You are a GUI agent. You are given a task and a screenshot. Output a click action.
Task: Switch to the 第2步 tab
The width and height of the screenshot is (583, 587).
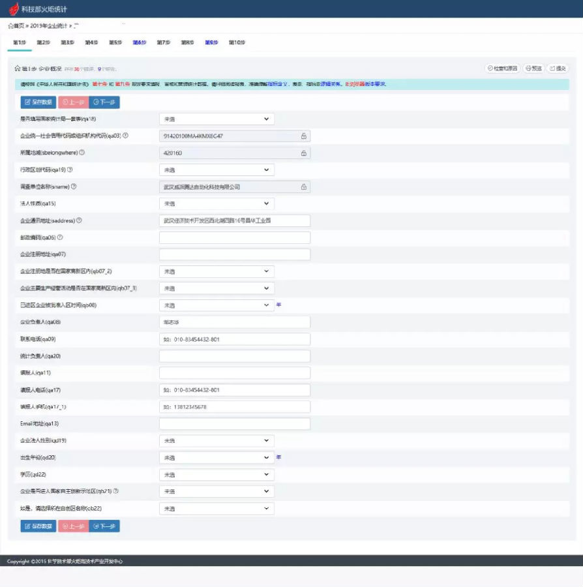43,42
